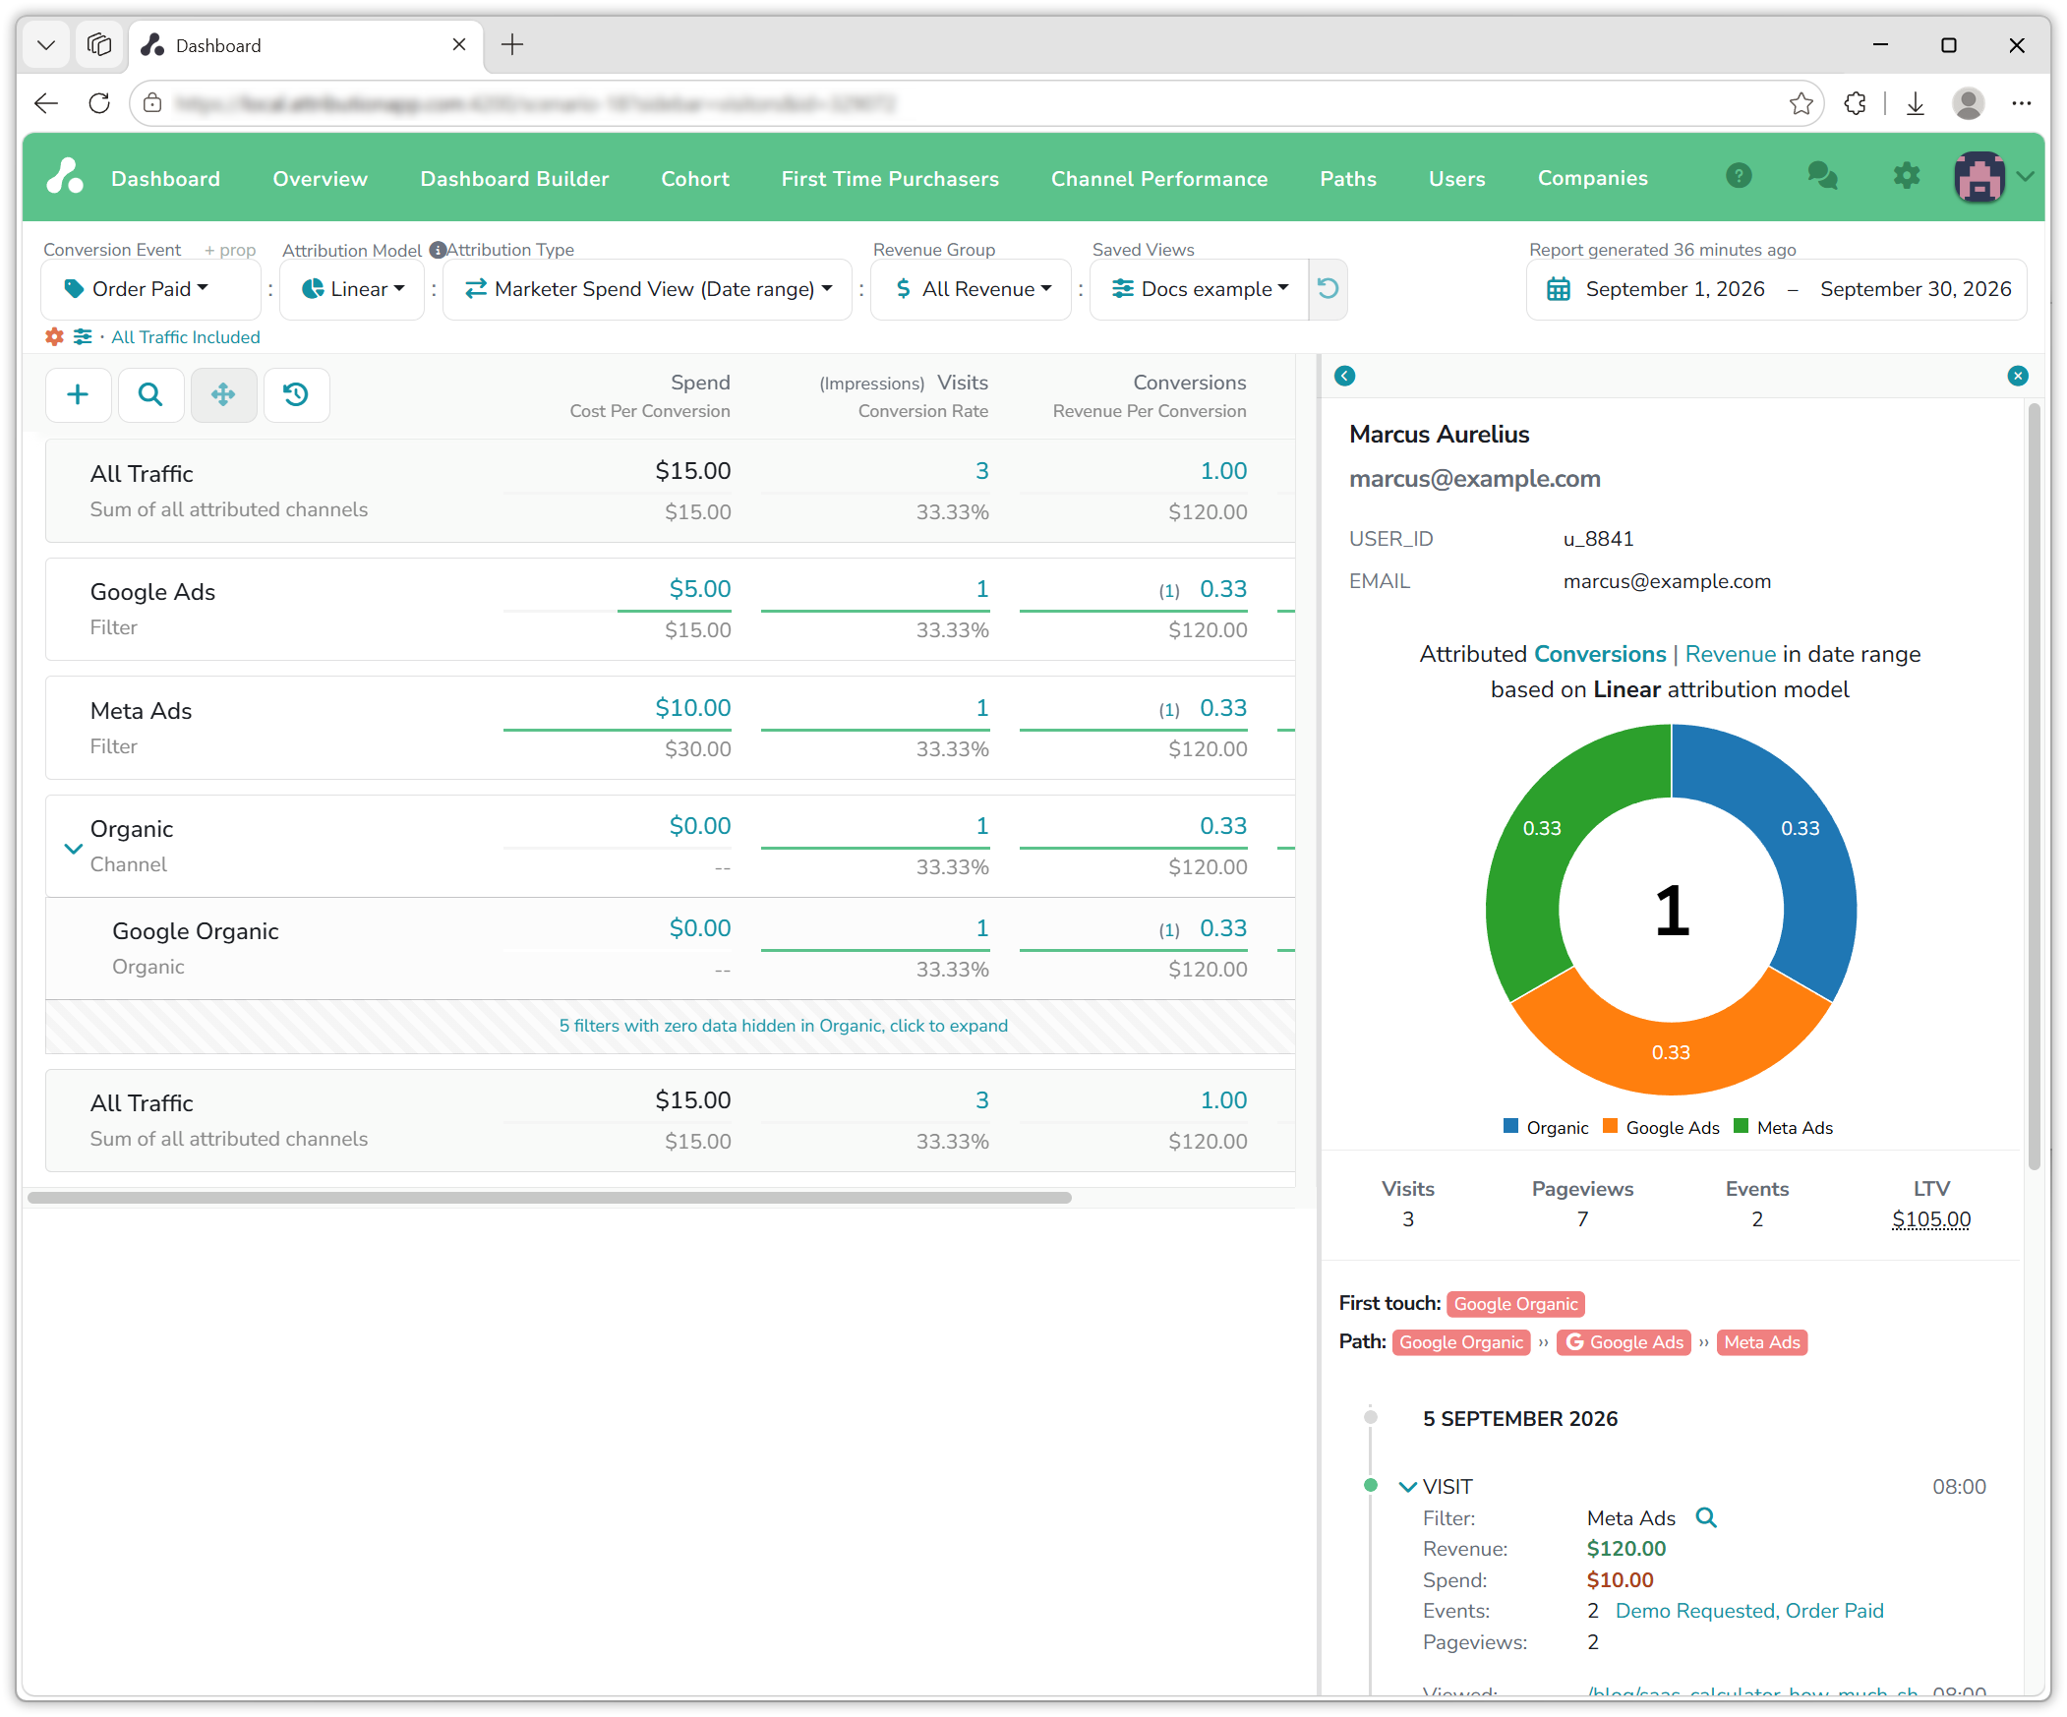
Task: Click the app logo in navbar
Action: click(65, 177)
